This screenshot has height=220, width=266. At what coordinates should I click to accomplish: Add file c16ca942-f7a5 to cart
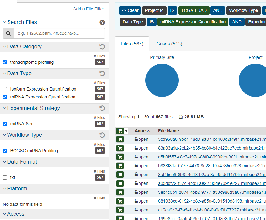pos(120,210)
